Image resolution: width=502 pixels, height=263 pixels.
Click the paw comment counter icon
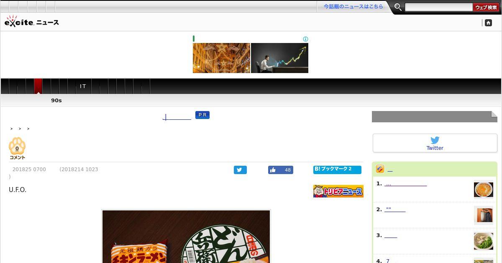pyautogui.click(x=17, y=148)
